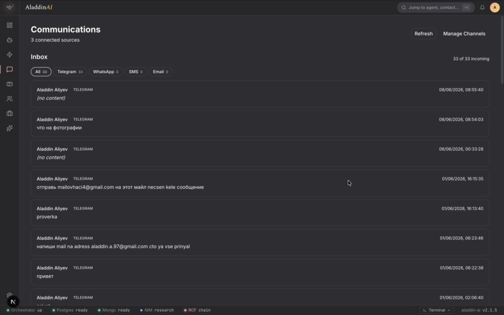Open the sparkles AI icon in sidebar
This screenshot has width=504, height=315.
9,128
